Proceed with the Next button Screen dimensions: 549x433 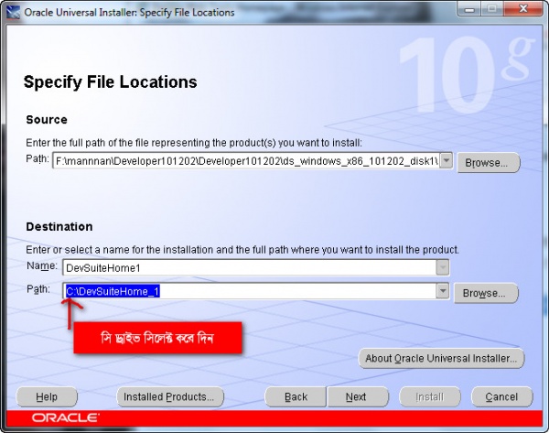coord(358,397)
